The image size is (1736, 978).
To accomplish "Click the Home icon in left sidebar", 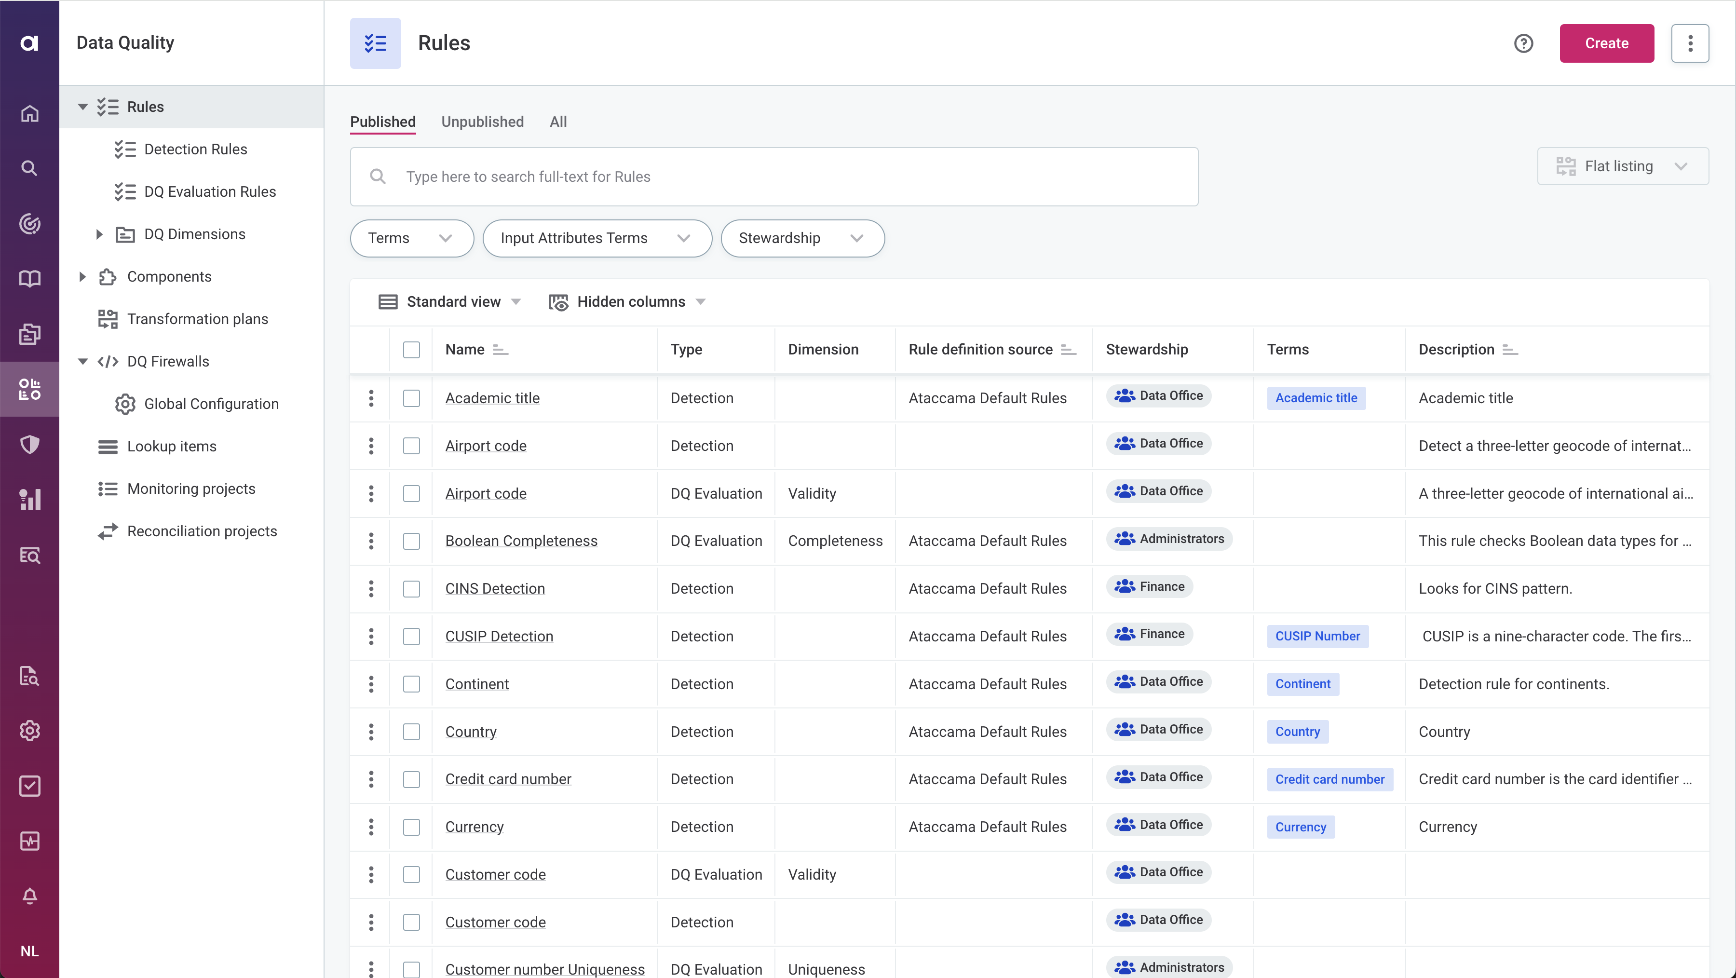I will pos(29,113).
